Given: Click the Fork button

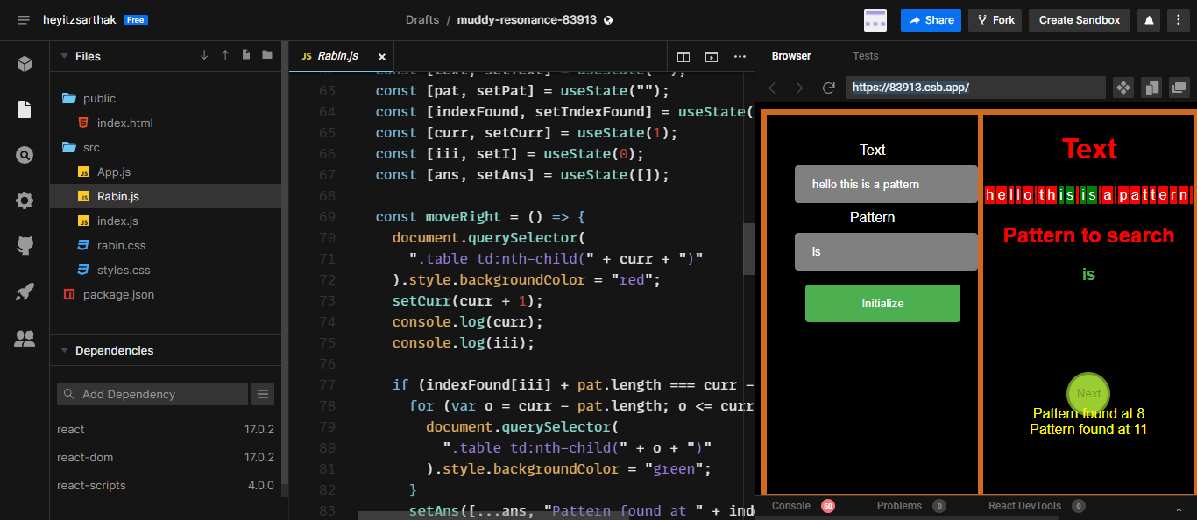Looking at the screenshot, I should coord(995,19).
